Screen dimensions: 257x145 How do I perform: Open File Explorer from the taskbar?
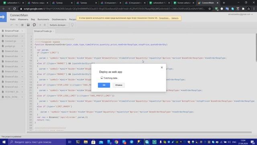[86, 142]
